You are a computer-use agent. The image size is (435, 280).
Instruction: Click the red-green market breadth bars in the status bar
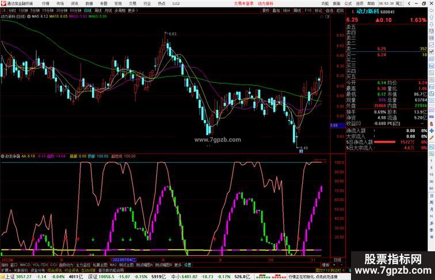click(271, 277)
